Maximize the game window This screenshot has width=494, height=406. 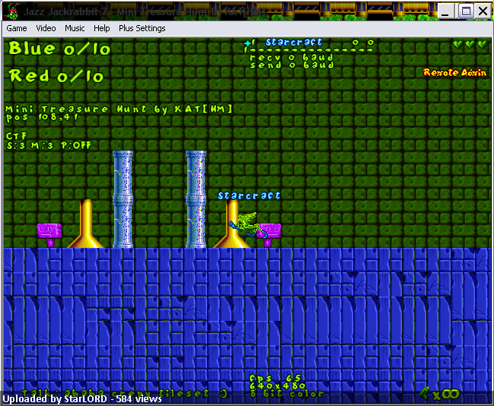coord(465,11)
